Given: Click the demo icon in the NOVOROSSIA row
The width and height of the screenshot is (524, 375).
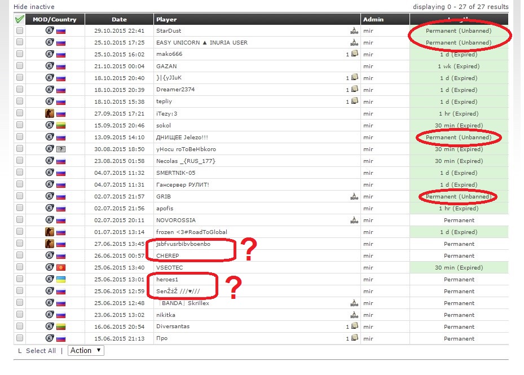Looking at the screenshot, I should point(354,220).
